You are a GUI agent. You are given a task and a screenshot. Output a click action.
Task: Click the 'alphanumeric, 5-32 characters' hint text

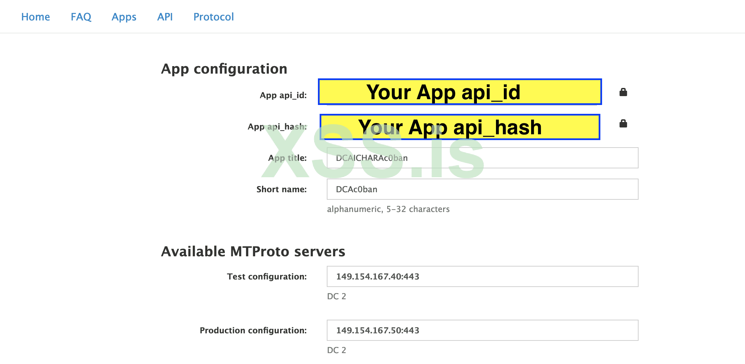(x=388, y=209)
